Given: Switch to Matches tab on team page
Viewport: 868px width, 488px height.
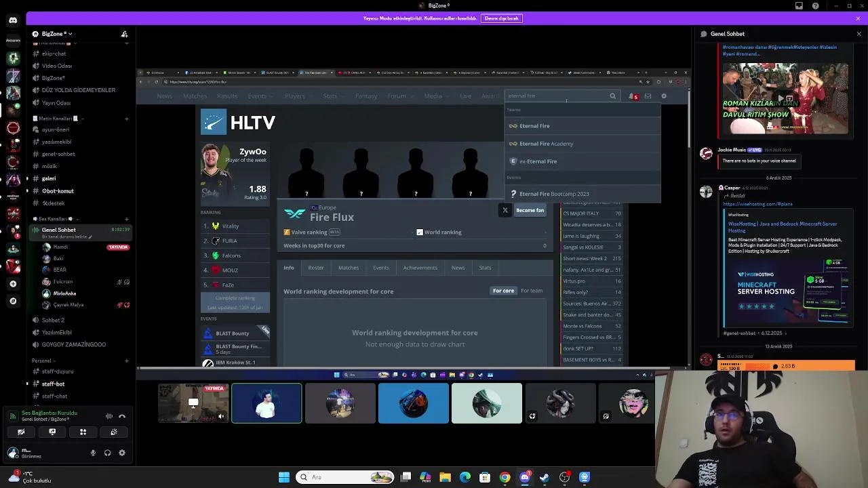Looking at the screenshot, I should (x=349, y=268).
